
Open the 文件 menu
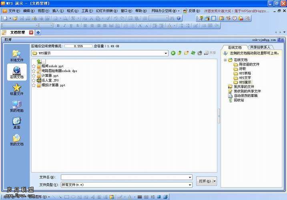coord(14,11)
